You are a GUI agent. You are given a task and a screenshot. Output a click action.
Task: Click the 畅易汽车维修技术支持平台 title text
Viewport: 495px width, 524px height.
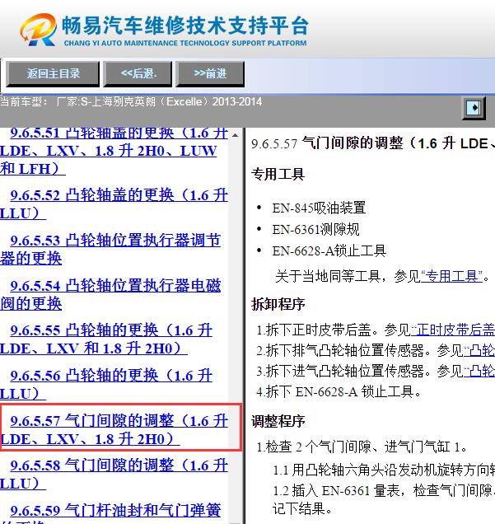point(184,26)
